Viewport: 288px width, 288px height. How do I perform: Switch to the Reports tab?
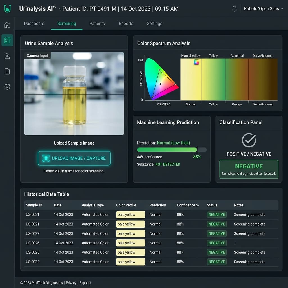click(126, 24)
